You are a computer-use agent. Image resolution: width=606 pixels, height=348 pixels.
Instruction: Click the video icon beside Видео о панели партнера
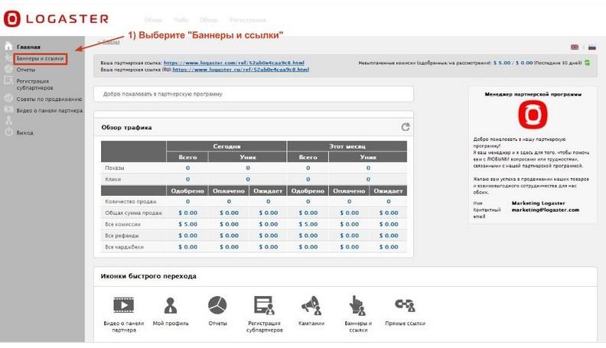point(8,110)
